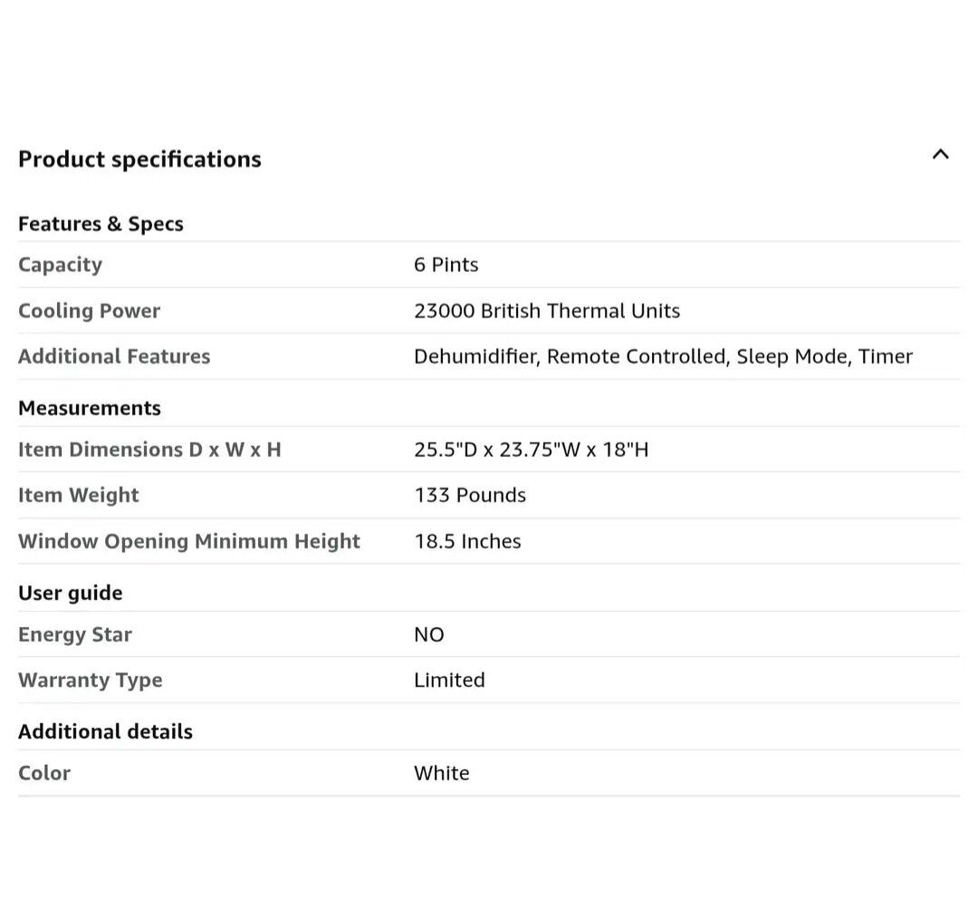Click the Additional Features label
The height and width of the screenshot is (918, 978).
[114, 356]
